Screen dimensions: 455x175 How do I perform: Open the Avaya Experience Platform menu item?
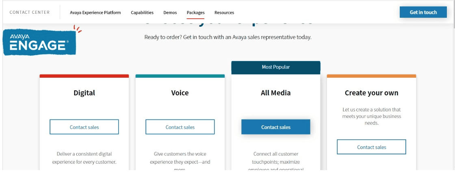(95, 13)
